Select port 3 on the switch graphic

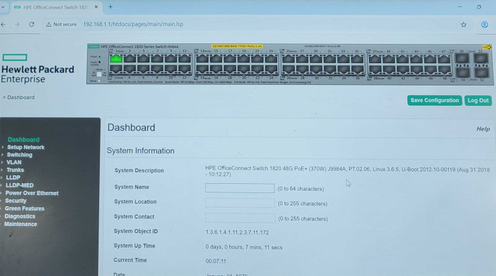130,59
